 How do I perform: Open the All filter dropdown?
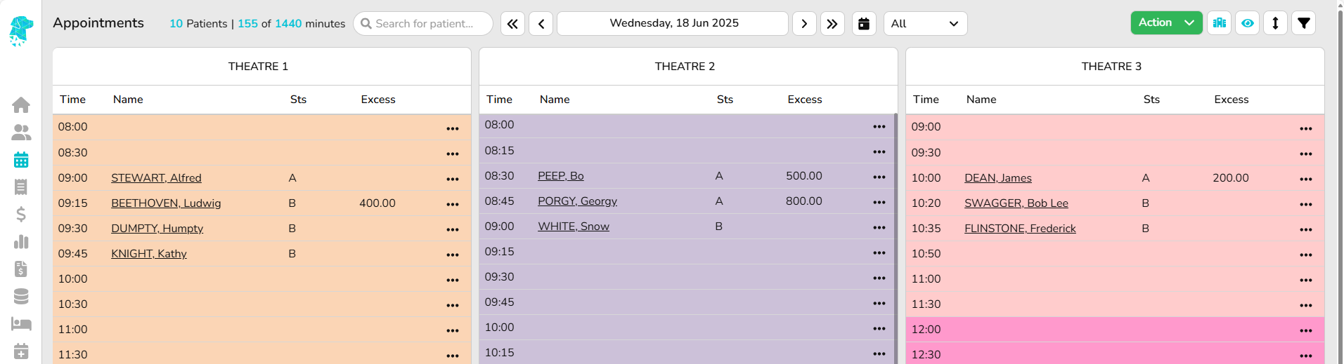coord(925,24)
